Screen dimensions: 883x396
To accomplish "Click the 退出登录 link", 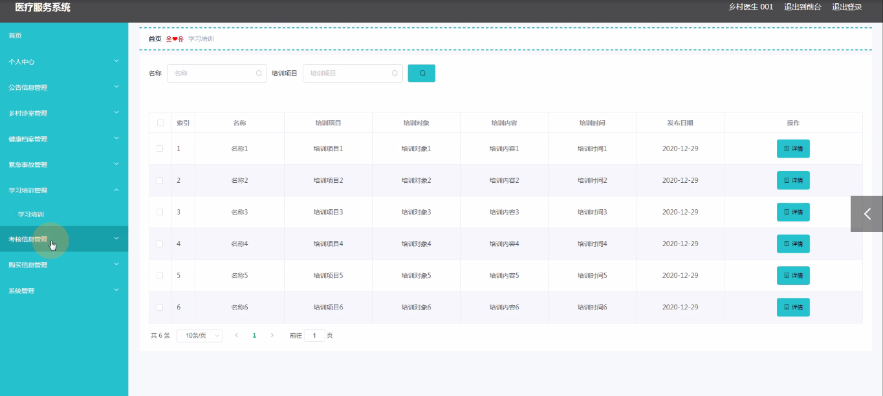I will coord(847,7).
